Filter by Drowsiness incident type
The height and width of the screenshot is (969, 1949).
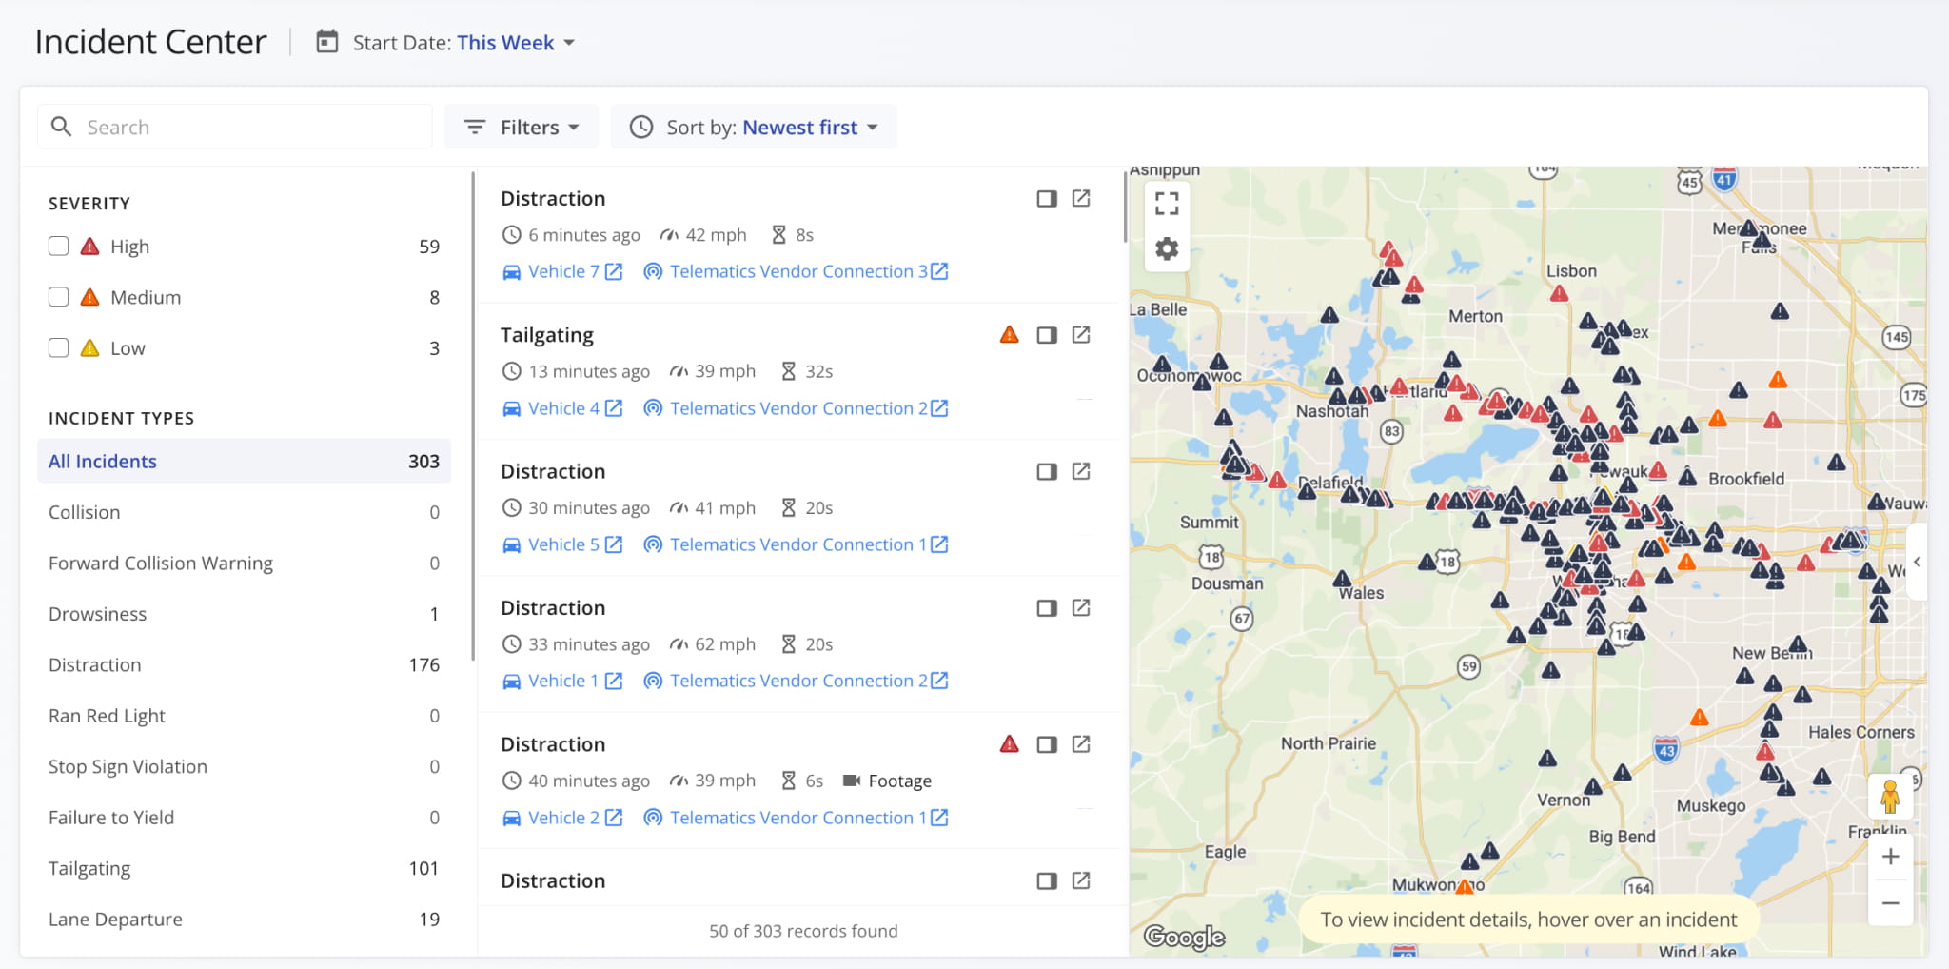tap(244, 614)
